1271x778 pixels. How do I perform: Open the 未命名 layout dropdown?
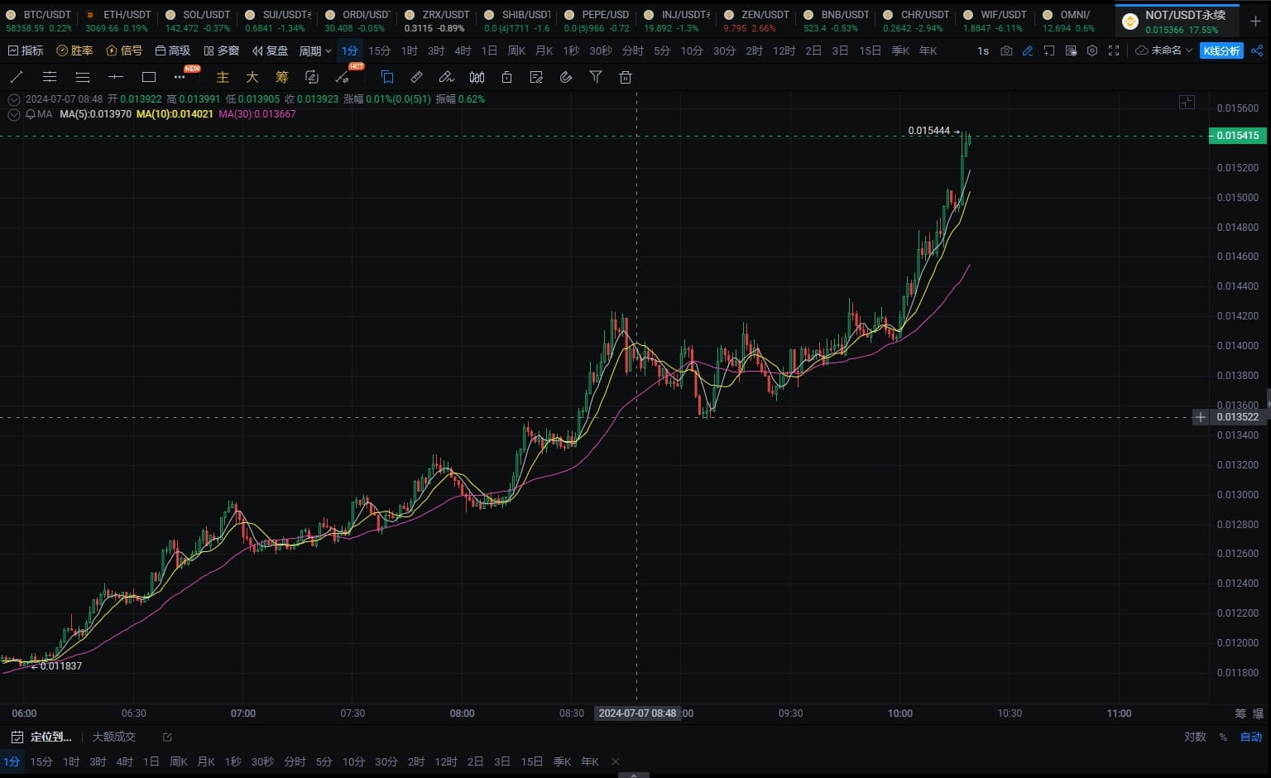coord(1164,50)
